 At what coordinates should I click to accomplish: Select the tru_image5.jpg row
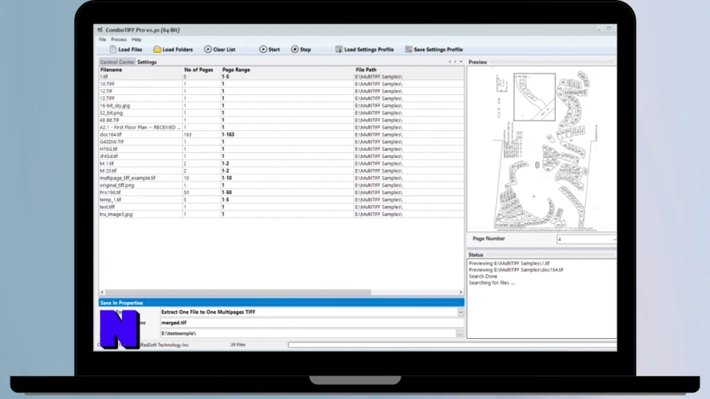coord(282,214)
